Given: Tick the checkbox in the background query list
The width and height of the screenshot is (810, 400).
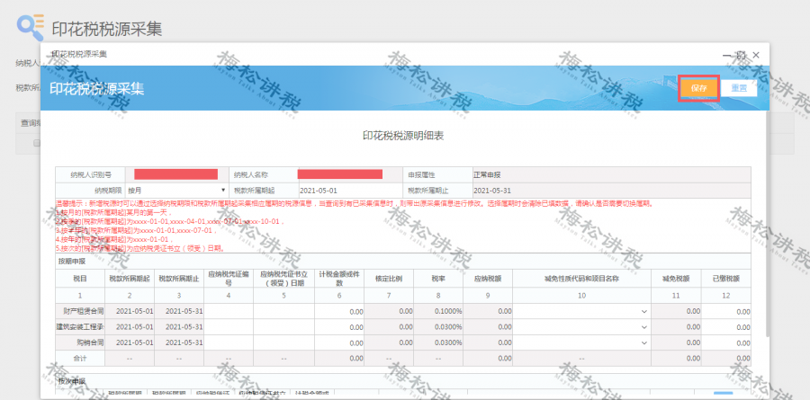Looking at the screenshot, I should point(37,144).
